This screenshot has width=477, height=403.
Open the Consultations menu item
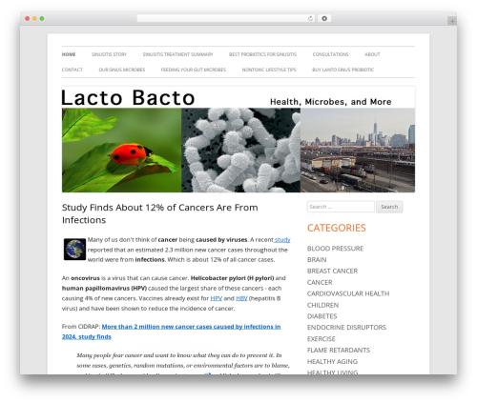pos(330,54)
